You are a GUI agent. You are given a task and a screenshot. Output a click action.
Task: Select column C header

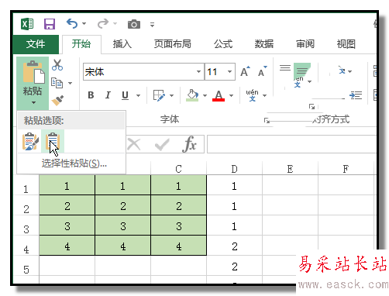tap(178, 169)
